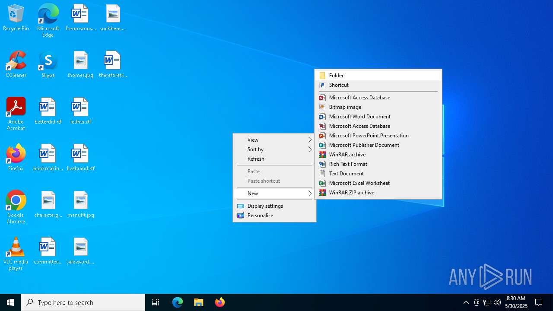Image resolution: width=553 pixels, height=311 pixels.
Task: Select the livebrand.rtf file on desktop
Action: point(80,158)
